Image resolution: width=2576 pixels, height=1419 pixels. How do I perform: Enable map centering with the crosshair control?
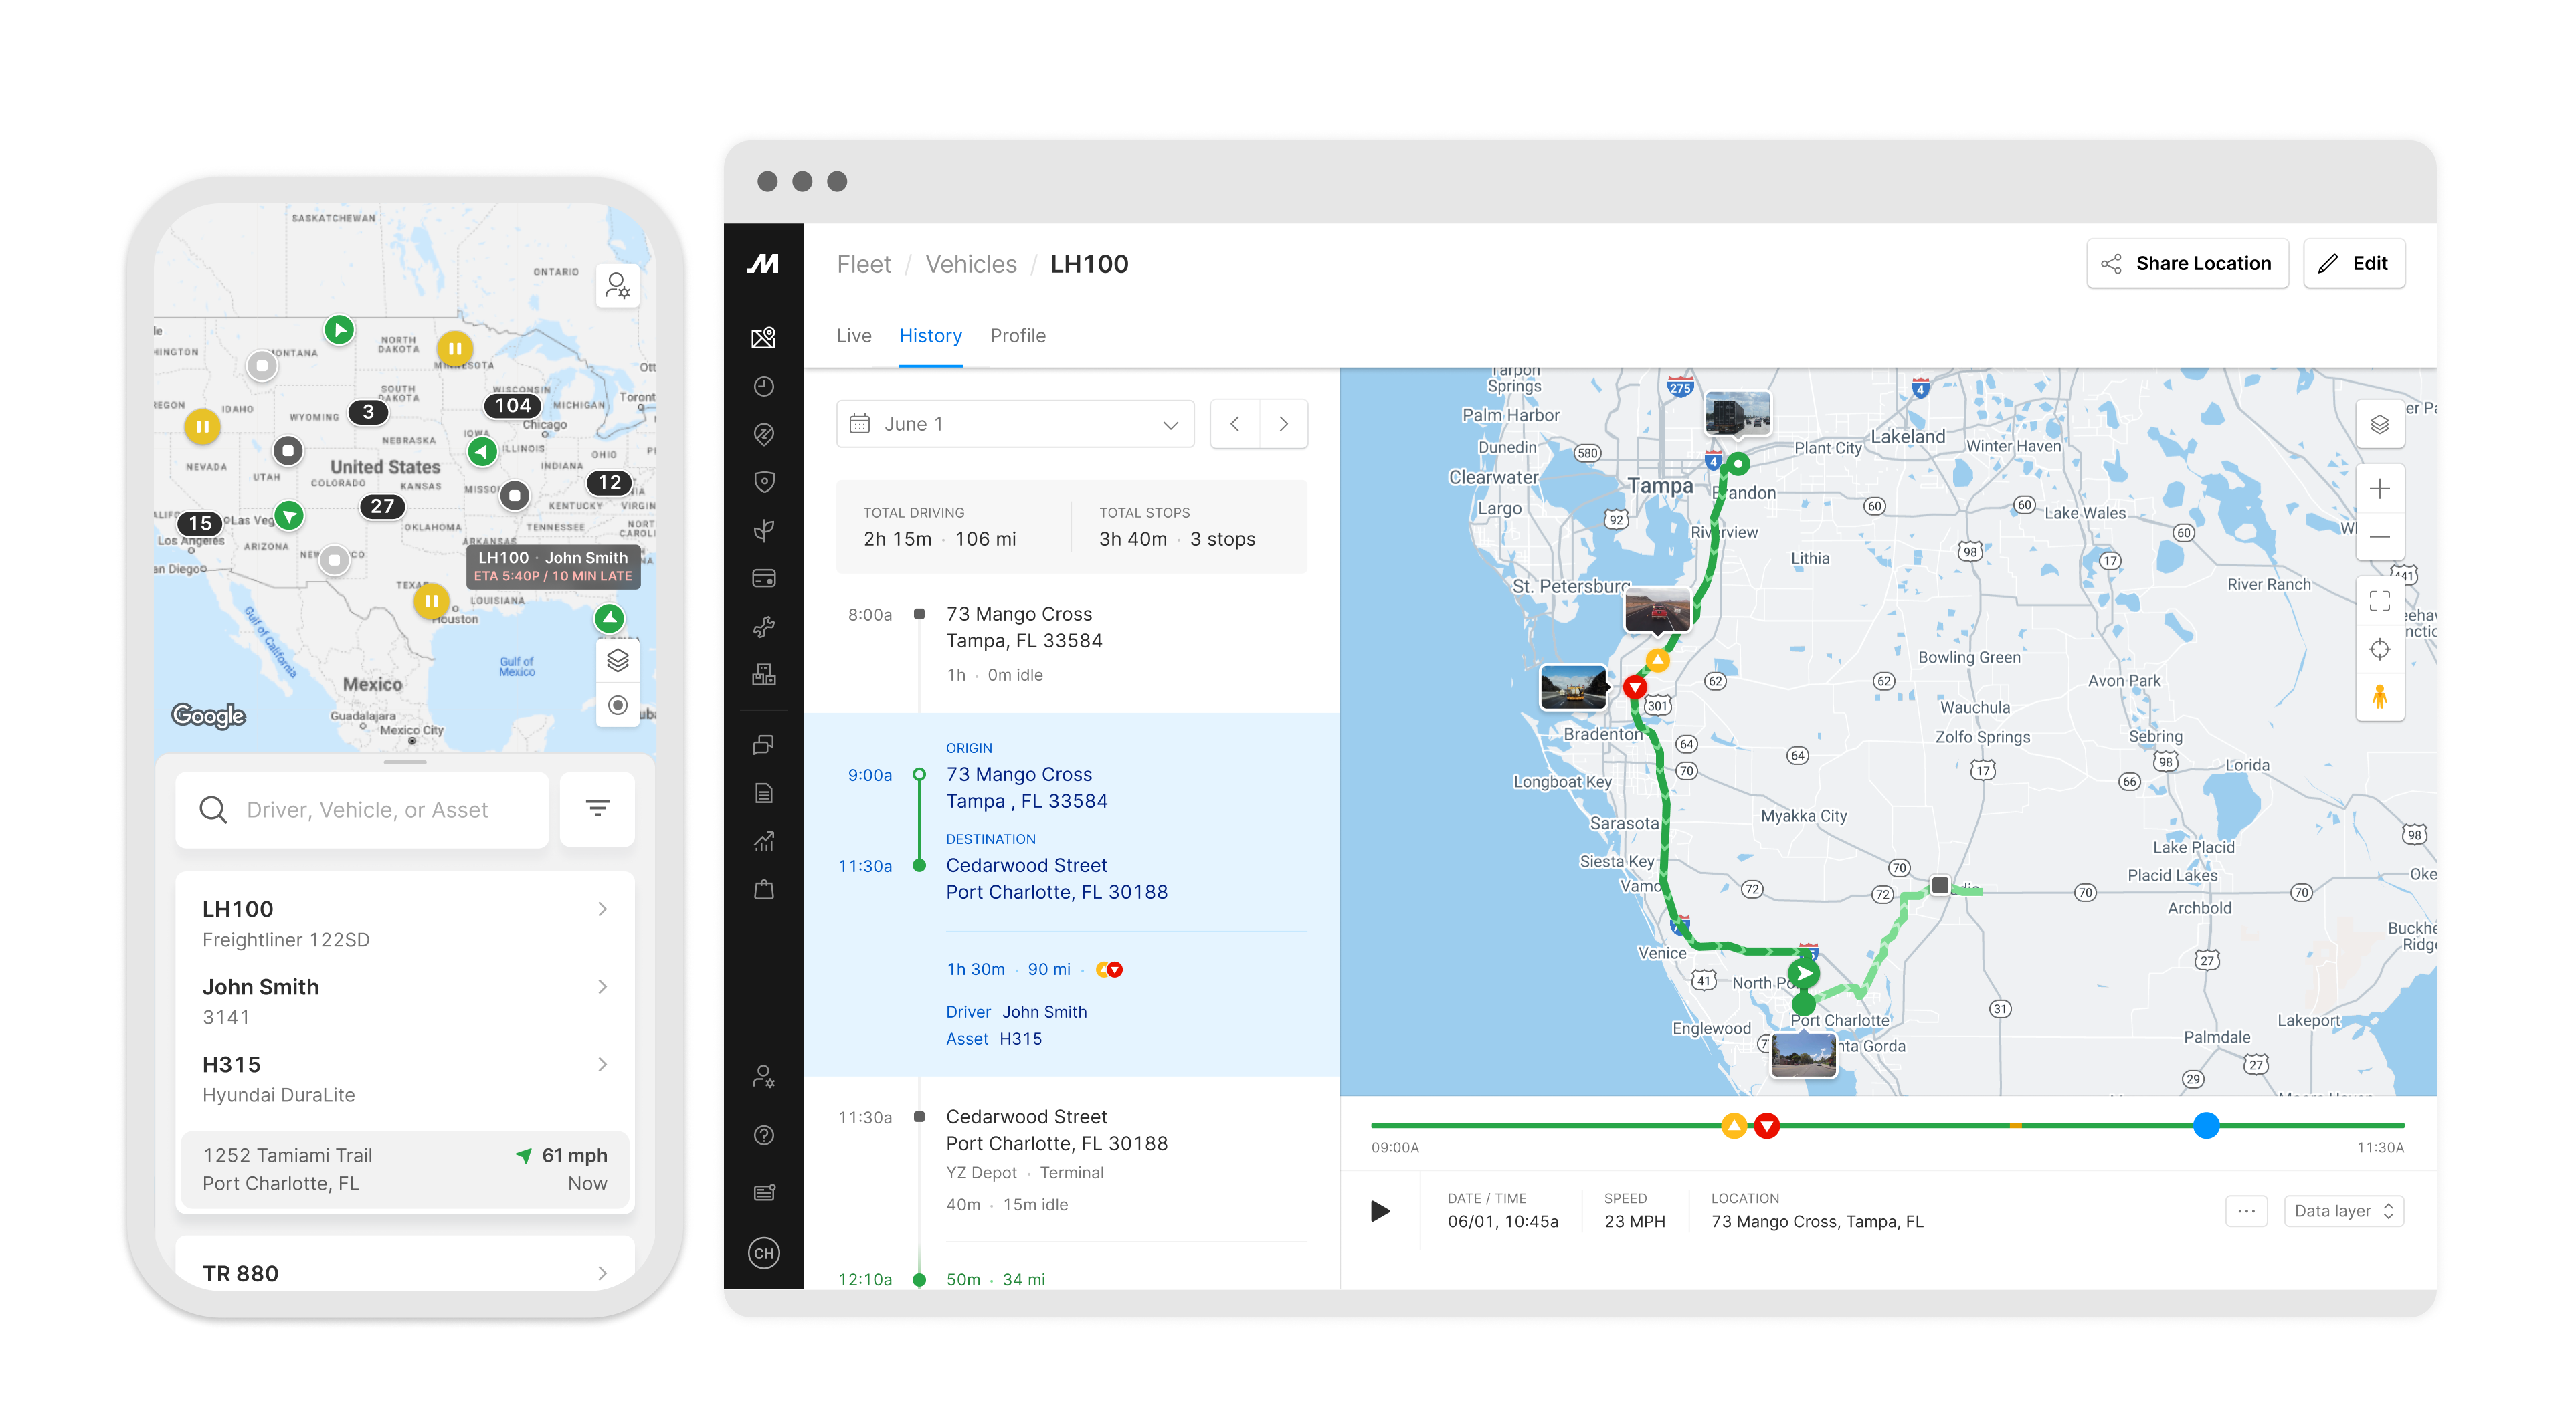[2381, 649]
